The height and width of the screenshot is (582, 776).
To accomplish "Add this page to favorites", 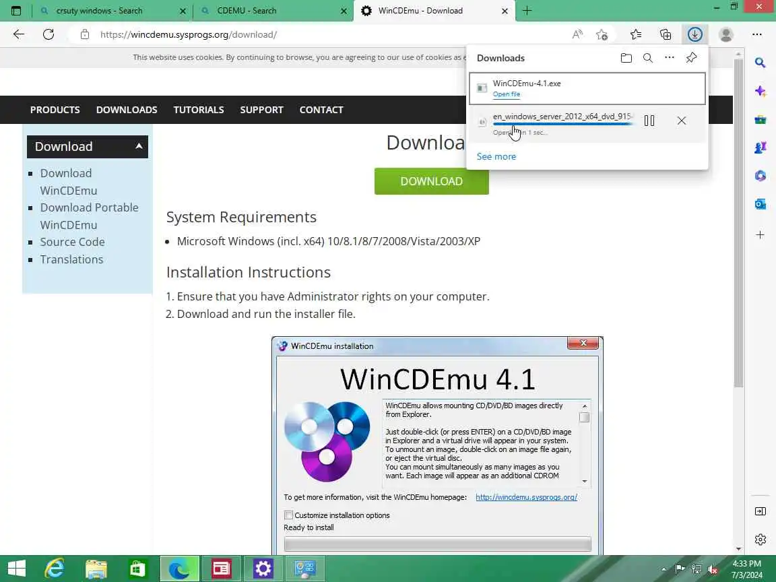I will click(x=602, y=34).
